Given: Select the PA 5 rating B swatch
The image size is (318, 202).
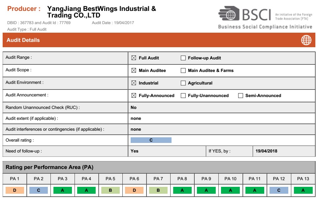Looking at the screenshot, I should click(x=111, y=190).
